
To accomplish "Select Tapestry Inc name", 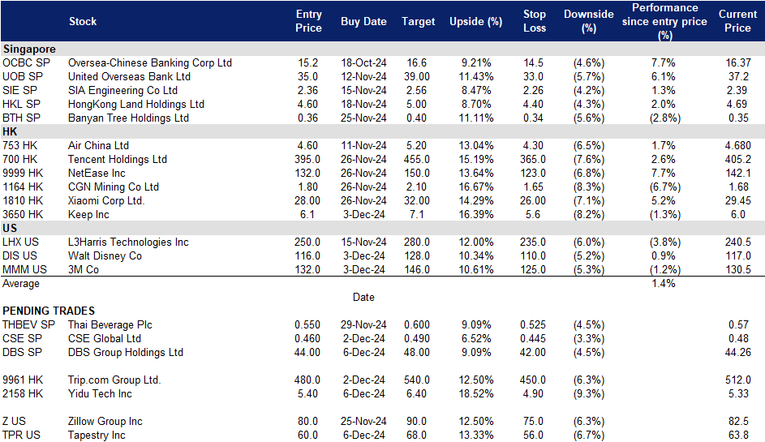I will coord(97,435).
